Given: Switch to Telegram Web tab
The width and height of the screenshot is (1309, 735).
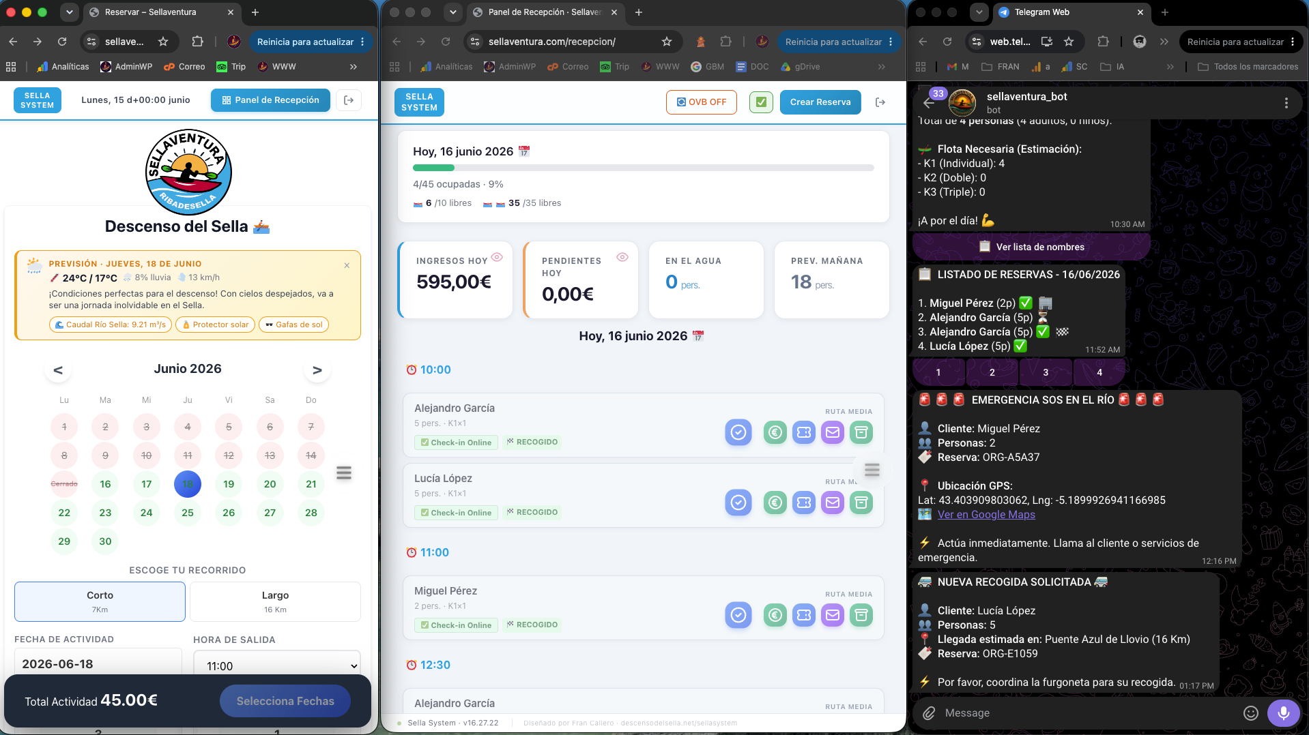Looking at the screenshot, I should click(x=1071, y=12).
